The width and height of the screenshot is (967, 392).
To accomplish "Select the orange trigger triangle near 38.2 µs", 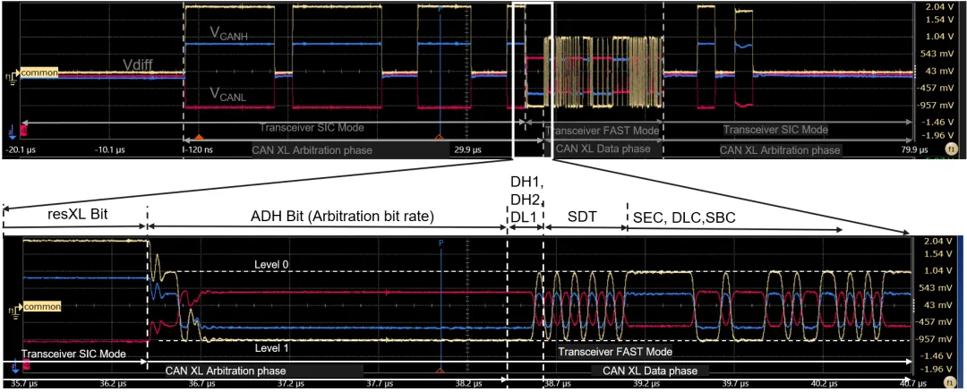I will [440, 371].
